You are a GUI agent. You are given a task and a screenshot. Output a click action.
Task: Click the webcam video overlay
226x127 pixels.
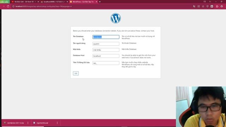[x=201, y=107]
